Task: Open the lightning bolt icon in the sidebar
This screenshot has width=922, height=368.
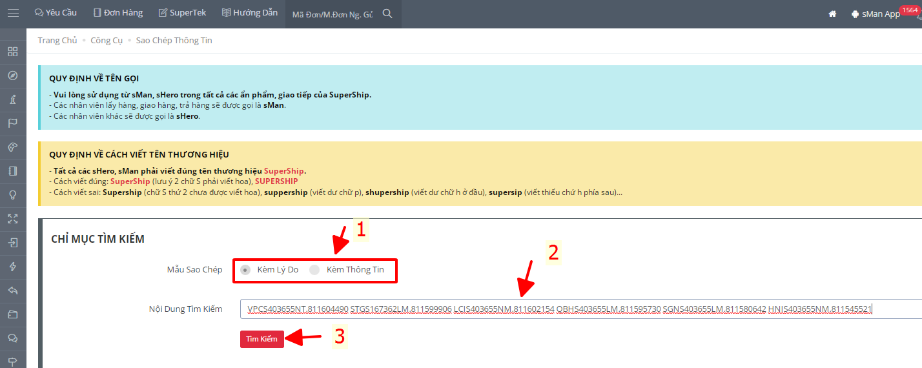Action: pos(13,267)
